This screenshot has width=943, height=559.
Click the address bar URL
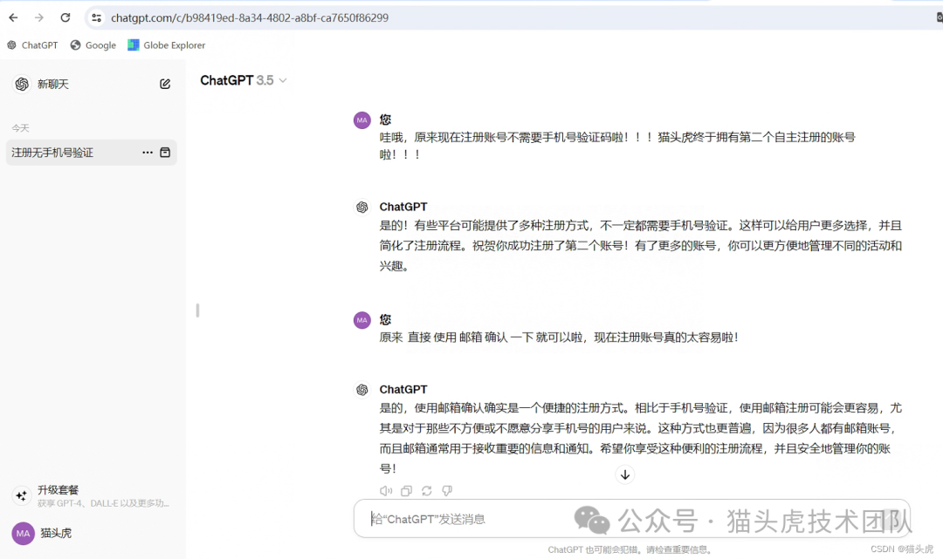click(x=250, y=18)
